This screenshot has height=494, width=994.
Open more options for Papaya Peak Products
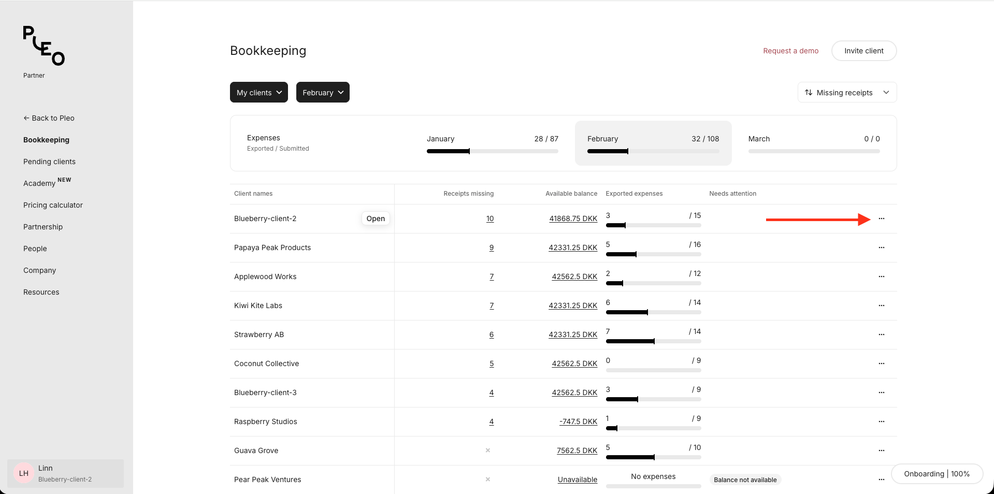coord(881,248)
